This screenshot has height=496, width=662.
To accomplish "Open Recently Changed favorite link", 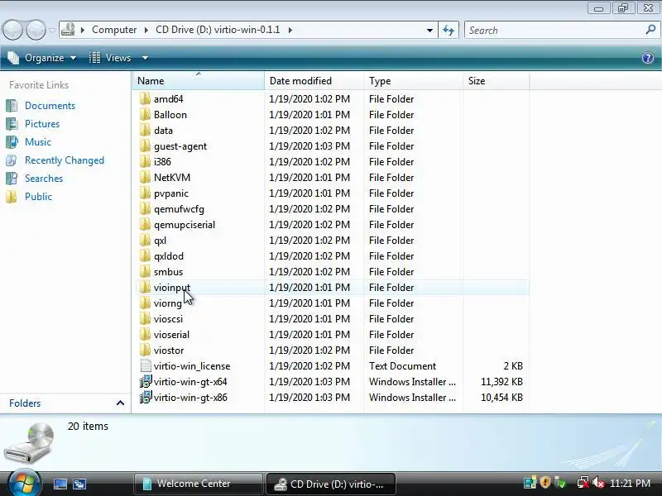I will 65,160.
